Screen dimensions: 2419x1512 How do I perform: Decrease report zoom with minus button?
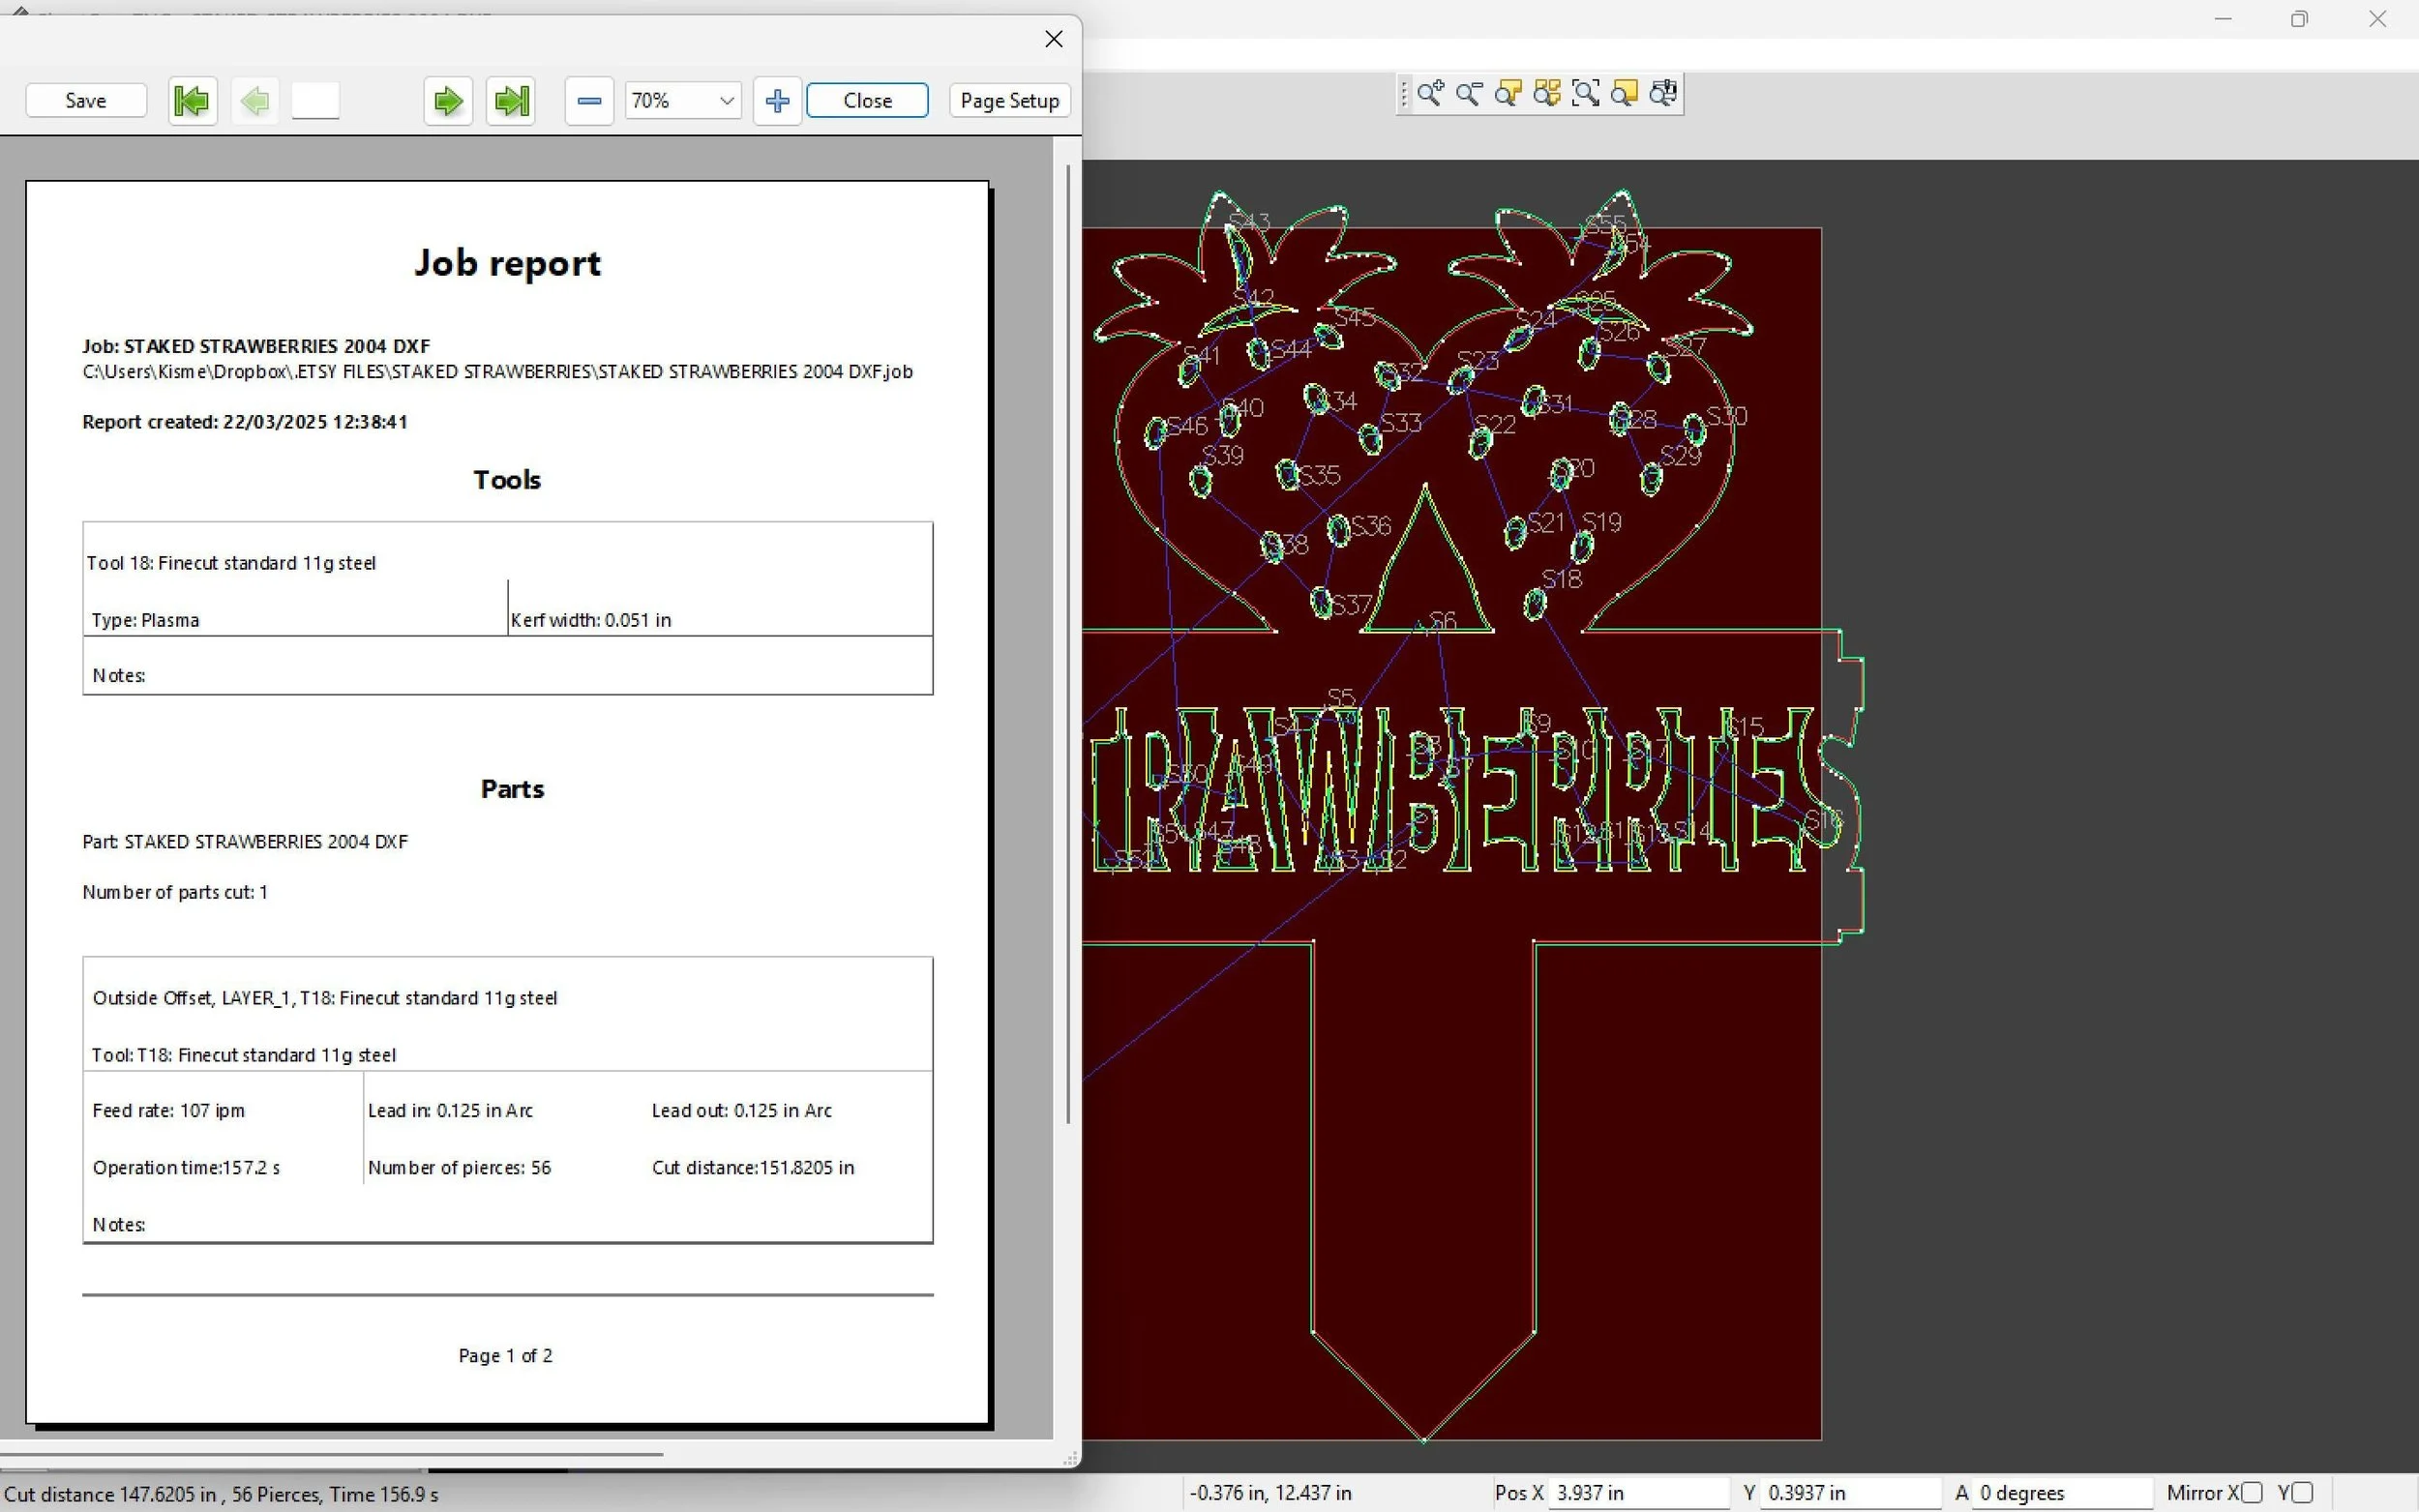[x=589, y=101]
